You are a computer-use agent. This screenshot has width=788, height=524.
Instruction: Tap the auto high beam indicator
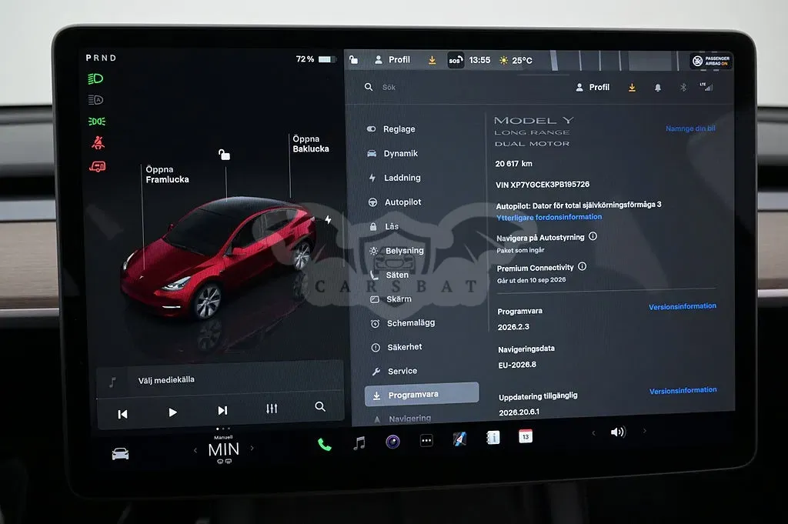(95, 100)
